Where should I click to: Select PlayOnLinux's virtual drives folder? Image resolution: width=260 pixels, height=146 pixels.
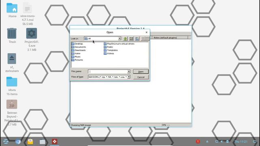119,44
